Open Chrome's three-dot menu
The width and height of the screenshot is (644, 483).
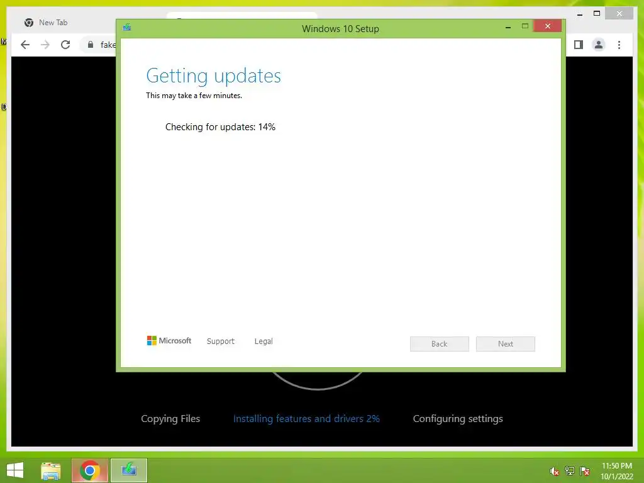619,45
